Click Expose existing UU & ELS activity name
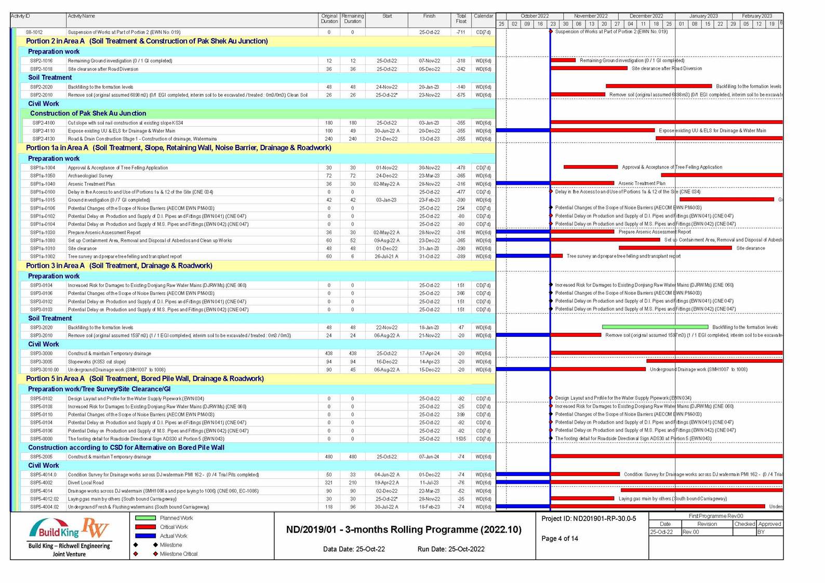825x583 pixels. coord(122,131)
